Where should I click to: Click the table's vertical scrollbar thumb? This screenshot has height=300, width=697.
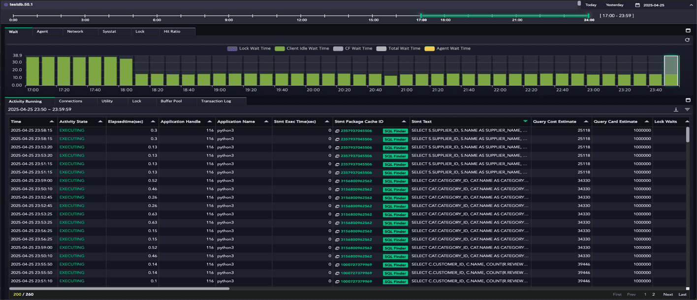click(688, 134)
